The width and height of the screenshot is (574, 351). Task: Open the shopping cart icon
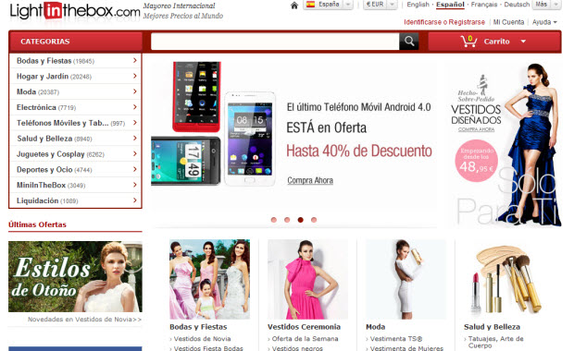point(468,42)
